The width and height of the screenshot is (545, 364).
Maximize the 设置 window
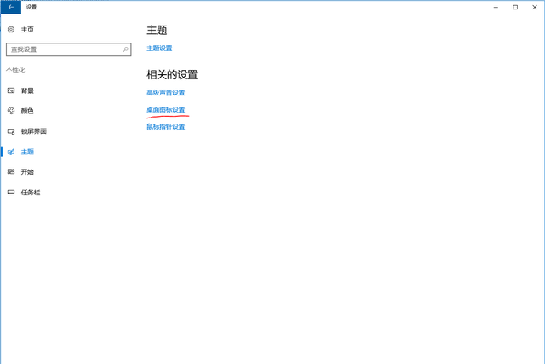(x=515, y=7)
